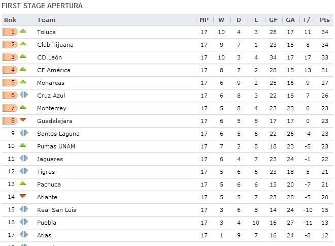Click the +/- column header
The width and height of the screenshot is (335, 246).
308,20
